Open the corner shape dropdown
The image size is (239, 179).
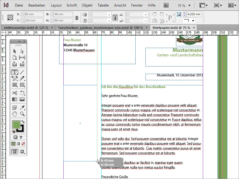pos(193,21)
